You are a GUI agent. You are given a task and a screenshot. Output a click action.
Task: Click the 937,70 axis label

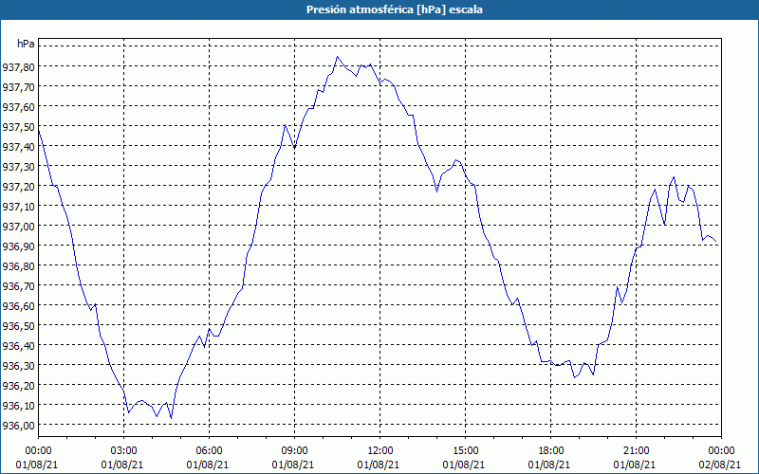[x=18, y=86]
